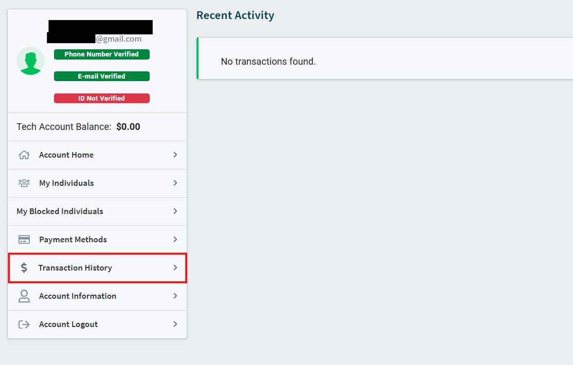Expand the Payment Methods chevron arrow
Viewport: 573px width, 365px height.
coord(175,239)
